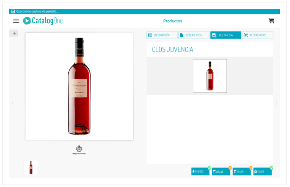Open the hamburger menu

pyautogui.click(x=16, y=21)
